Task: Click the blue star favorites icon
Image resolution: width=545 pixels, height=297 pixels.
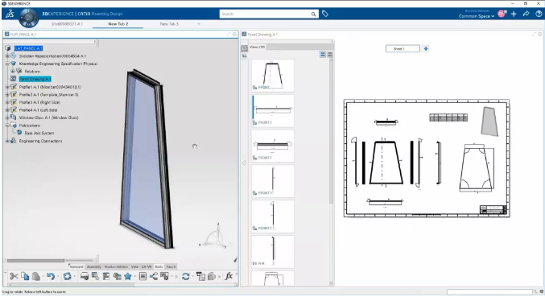Action: coord(128,276)
